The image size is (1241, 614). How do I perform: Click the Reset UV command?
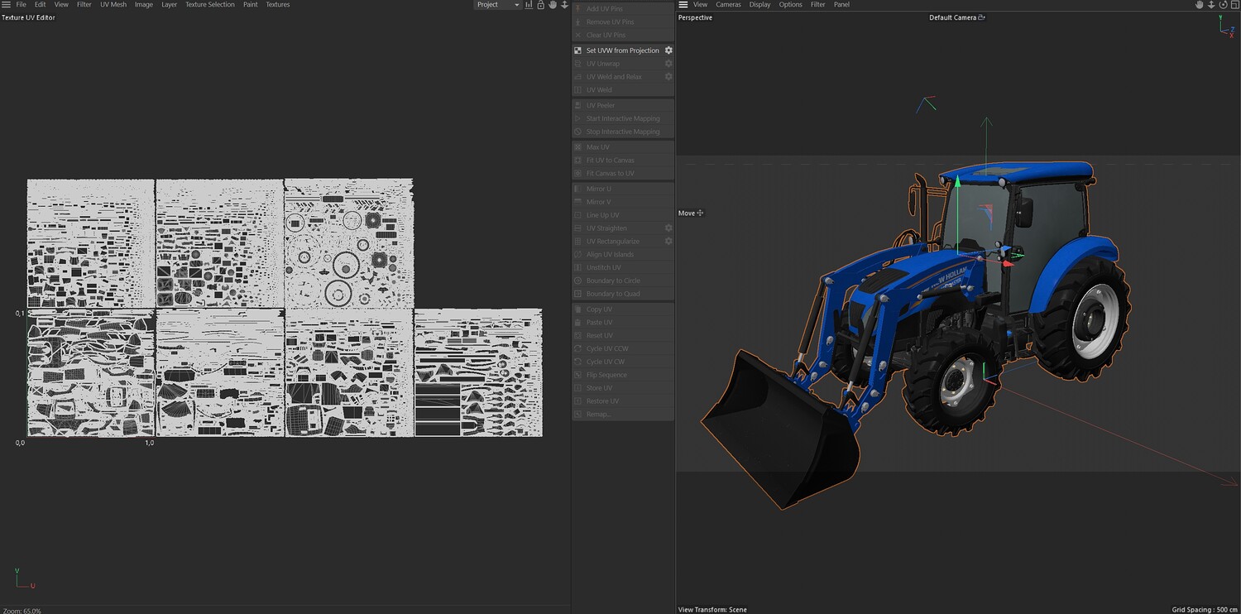pos(623,336)
